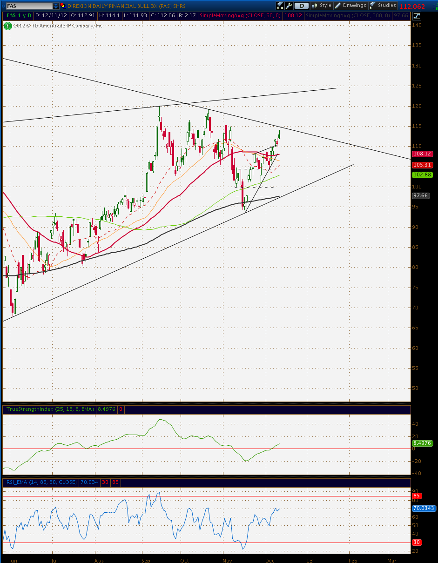
Task: Click the chart title DIREXION DAILY FINANCIAL BULL
Action: point(127,6)
